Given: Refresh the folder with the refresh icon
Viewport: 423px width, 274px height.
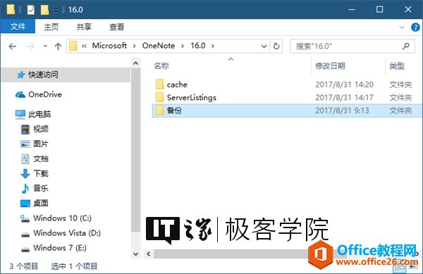Looking at the screenshot, I should pyautogui.click(x=276, y=46).
